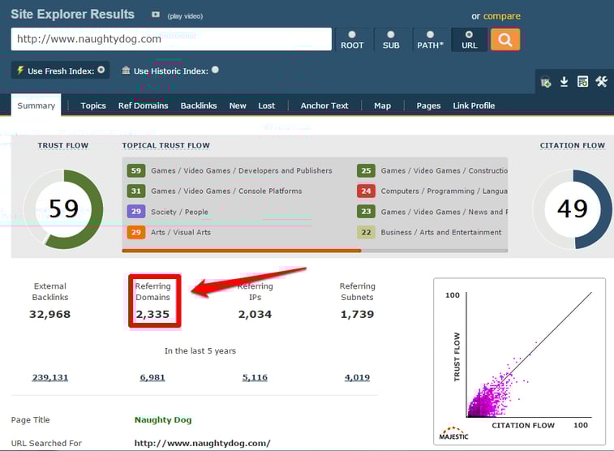
Task: Click the Majestic logo on chart
Action: click(x=453, y=434)
